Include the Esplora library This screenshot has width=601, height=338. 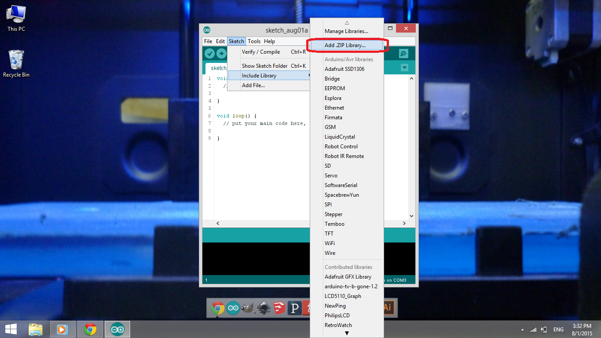pos(347,98)
